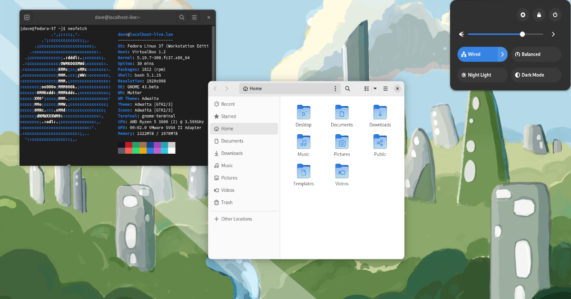The width and height of the screenshot is (571, 299).
Task: Turn on Dark Mode
Action: pyautogui.click(x=536, y=75)
